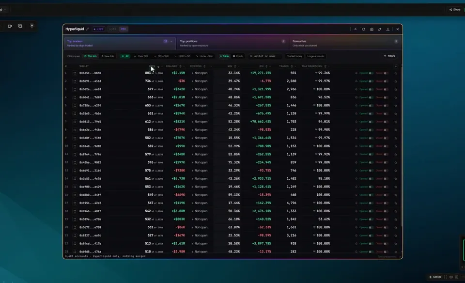The image size is (465, 283).
Task: Select the All accounts filter
Action: tap(125, 56)
